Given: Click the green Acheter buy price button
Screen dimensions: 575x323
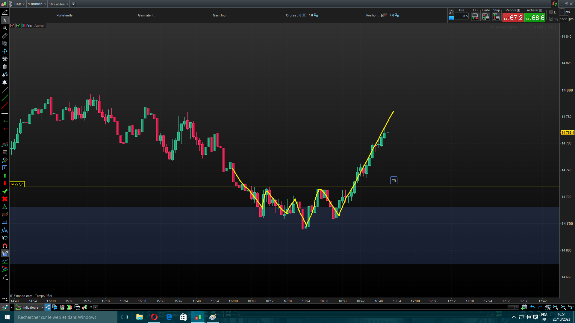Looking at the screenshot, I should [535, 18].
